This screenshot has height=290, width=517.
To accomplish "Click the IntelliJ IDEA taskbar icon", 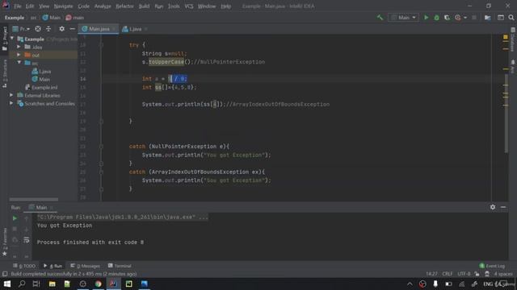I will click(x=113, y=284).
